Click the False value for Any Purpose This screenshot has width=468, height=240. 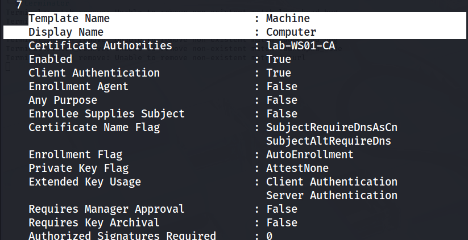[x=281, y=100]
